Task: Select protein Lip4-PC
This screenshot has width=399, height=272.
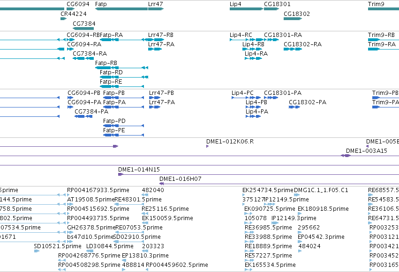Action: pos(246,98)
